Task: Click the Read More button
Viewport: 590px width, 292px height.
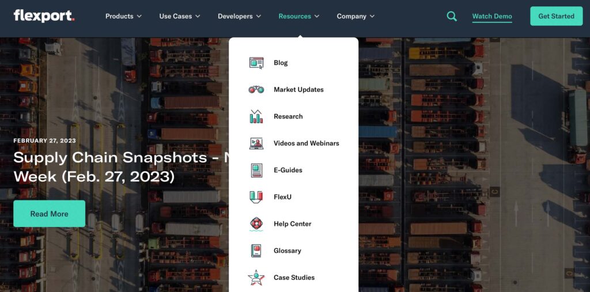Action: [50, 214]
